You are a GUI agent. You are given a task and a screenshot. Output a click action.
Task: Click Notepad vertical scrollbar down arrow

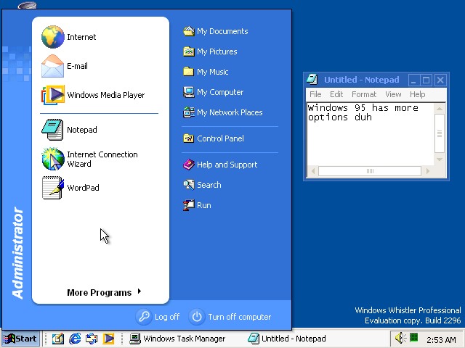click(x=440, y=159)
